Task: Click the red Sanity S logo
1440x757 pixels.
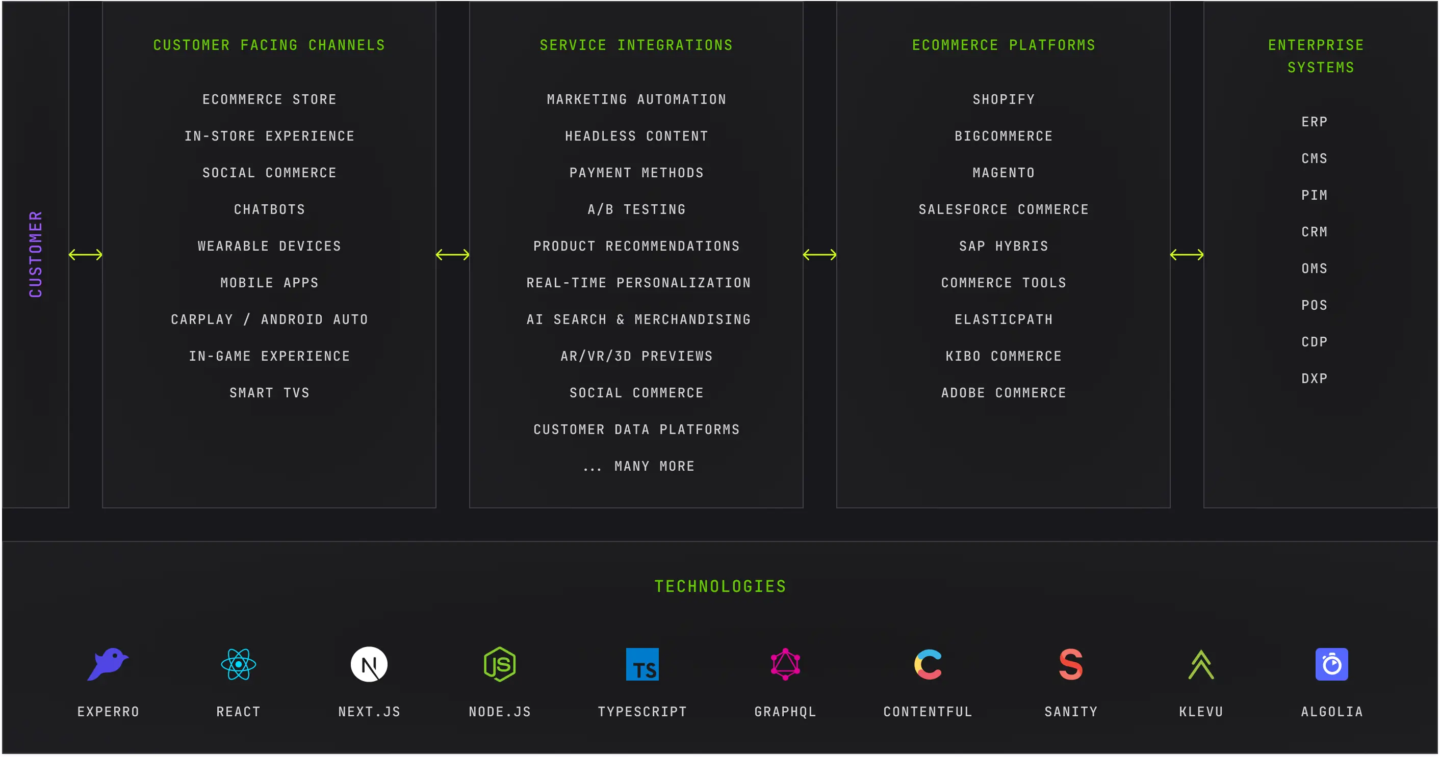Action: coord(1071,664)
